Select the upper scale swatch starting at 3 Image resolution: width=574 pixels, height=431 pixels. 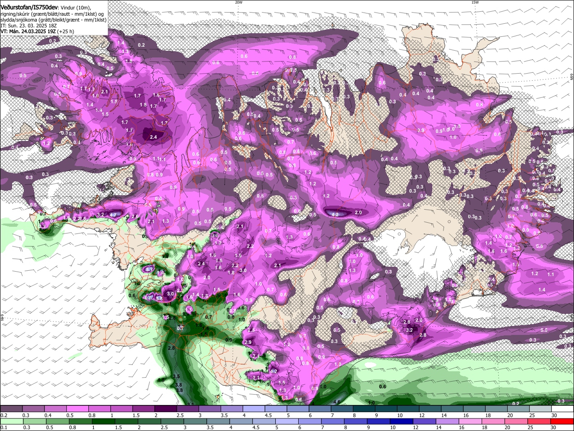pos(209,409)
